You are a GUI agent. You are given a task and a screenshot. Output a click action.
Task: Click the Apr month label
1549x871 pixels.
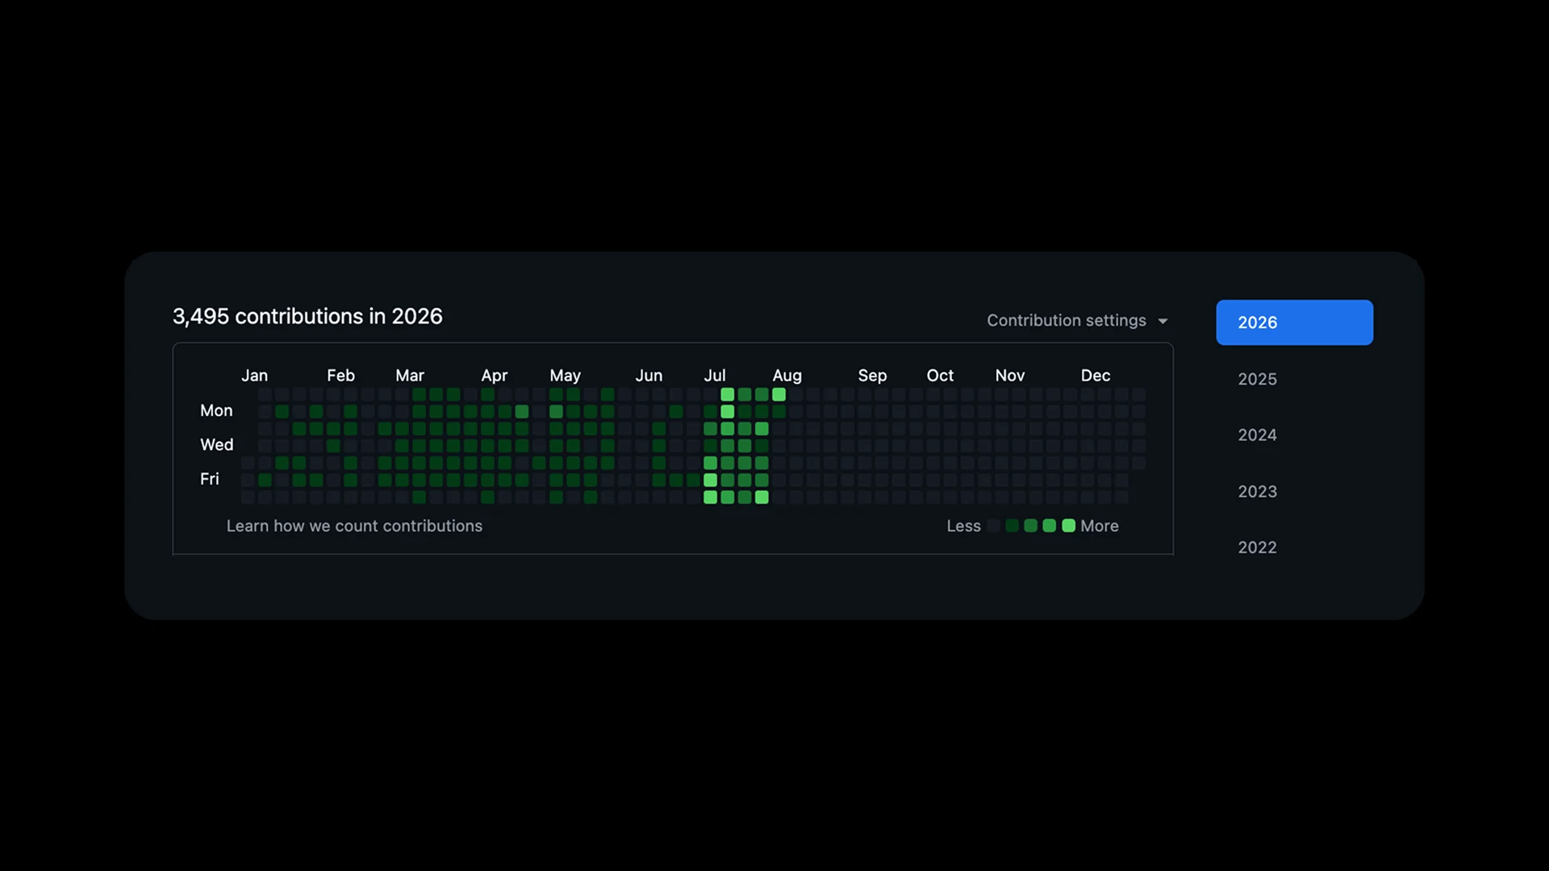pos(494,375)
